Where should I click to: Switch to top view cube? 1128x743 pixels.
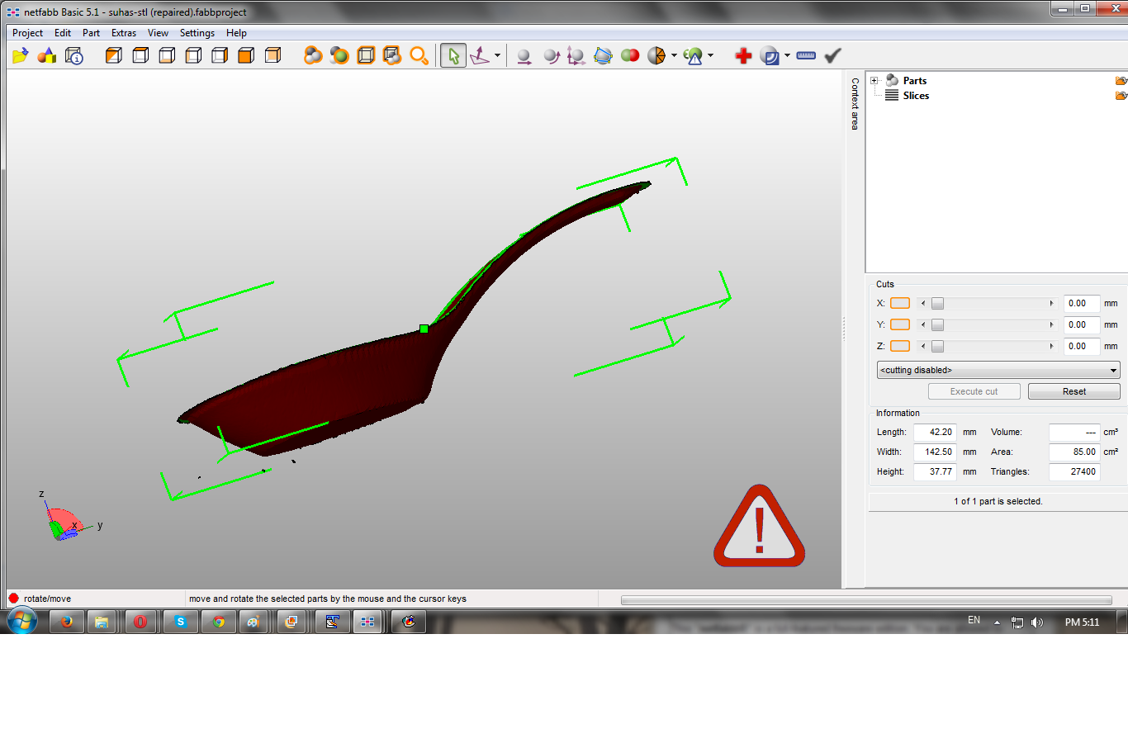click(x=140, y=55)
